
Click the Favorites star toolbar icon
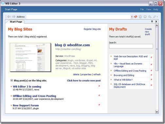coord(150,17)
